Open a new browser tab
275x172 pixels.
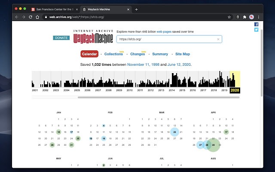click(x=136, y=9)
